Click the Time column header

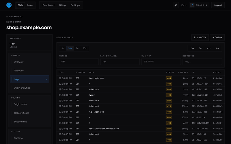(61, 73)
